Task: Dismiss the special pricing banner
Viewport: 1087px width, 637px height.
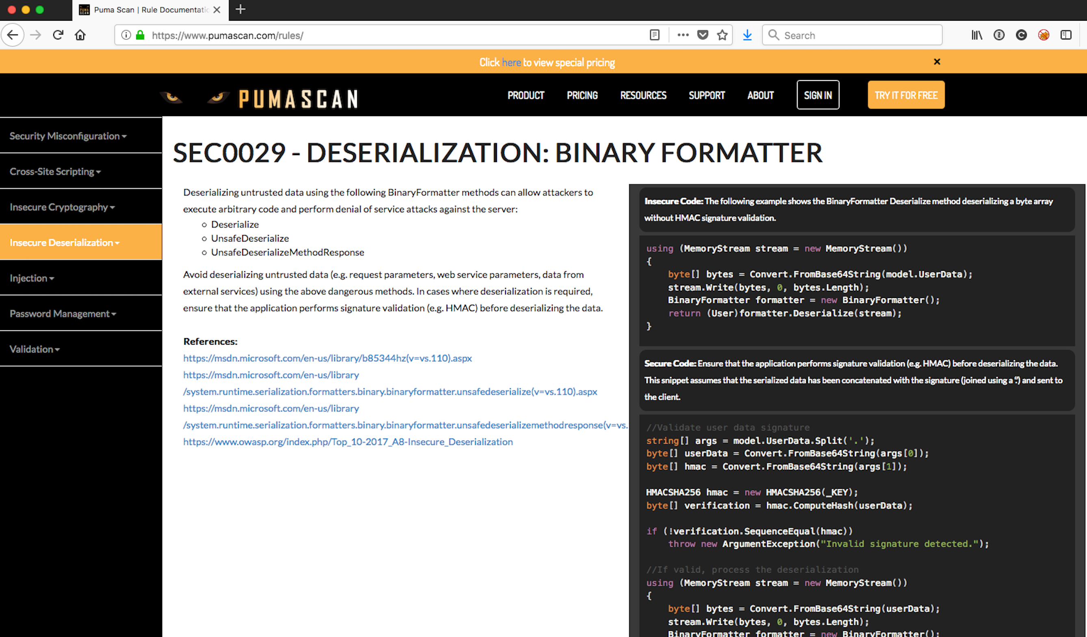Action: point(937,61)
